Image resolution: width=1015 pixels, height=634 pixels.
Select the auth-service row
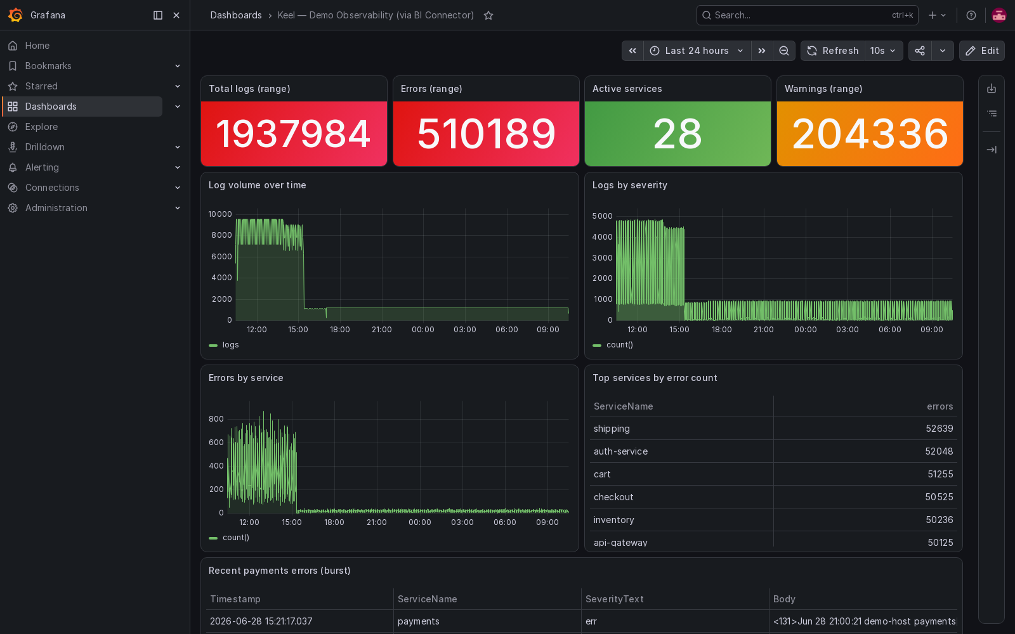click(x=773, y=451)
